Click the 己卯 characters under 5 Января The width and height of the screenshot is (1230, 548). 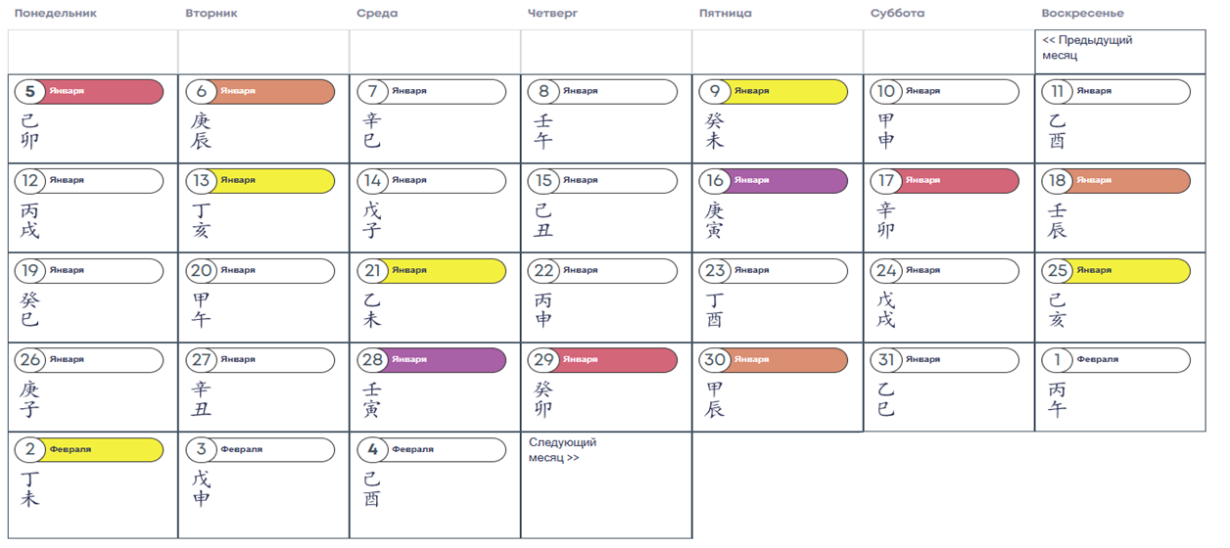click(x=30, y=131)
